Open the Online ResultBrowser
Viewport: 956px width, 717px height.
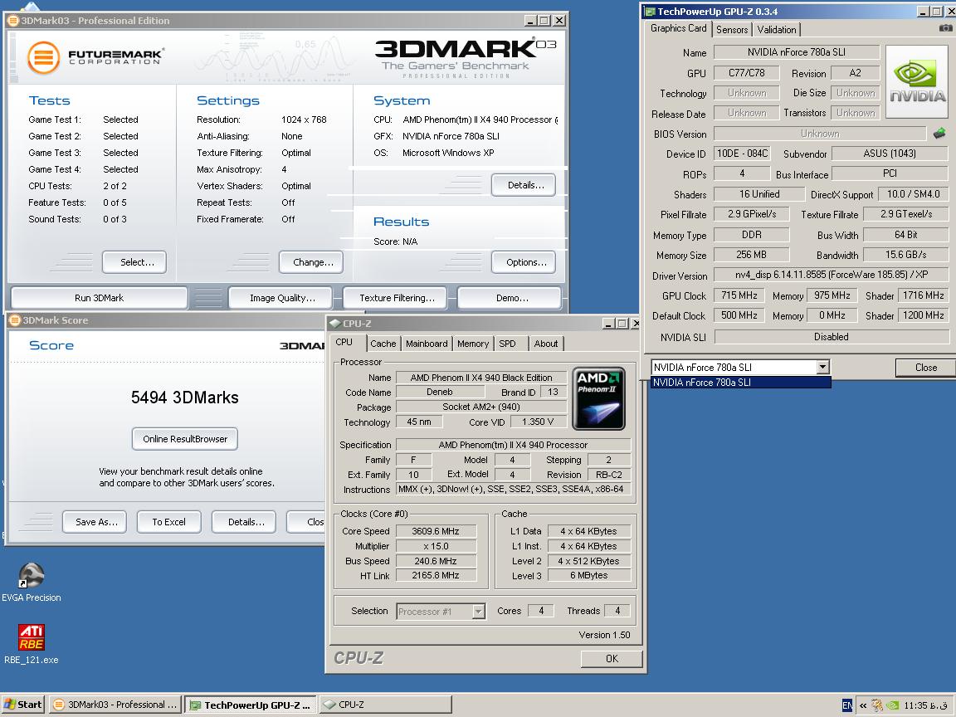[185, 438]
